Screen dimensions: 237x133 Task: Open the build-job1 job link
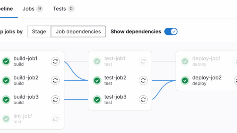(x=26, y=58)
